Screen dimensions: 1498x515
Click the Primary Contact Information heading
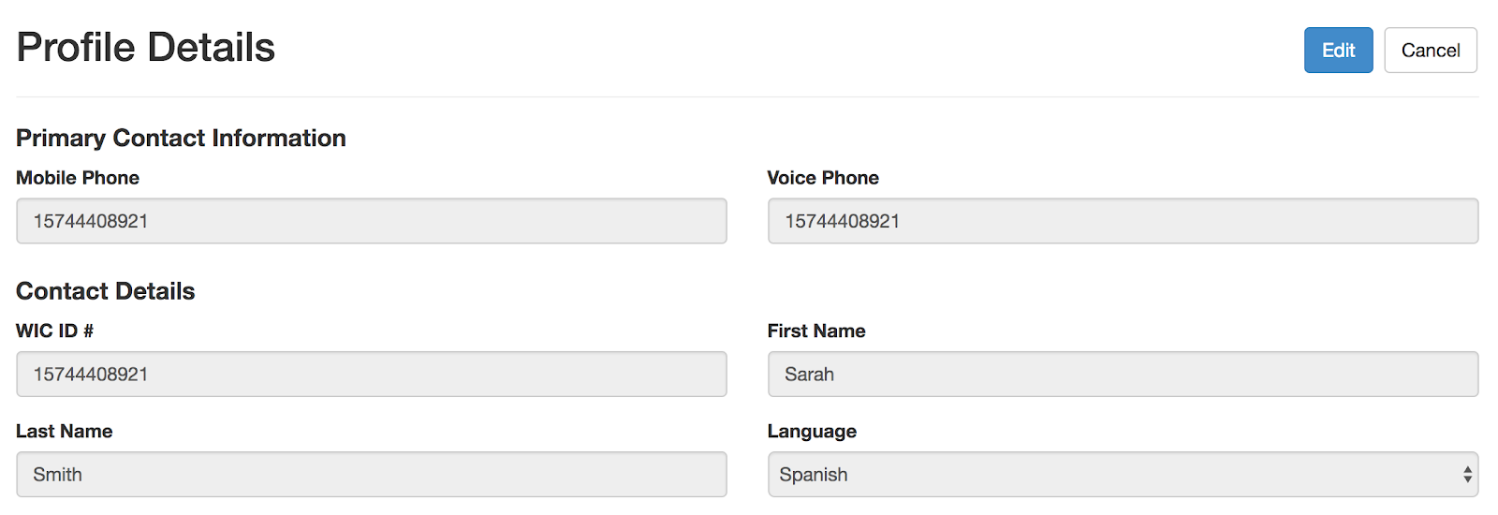[181, 138]
